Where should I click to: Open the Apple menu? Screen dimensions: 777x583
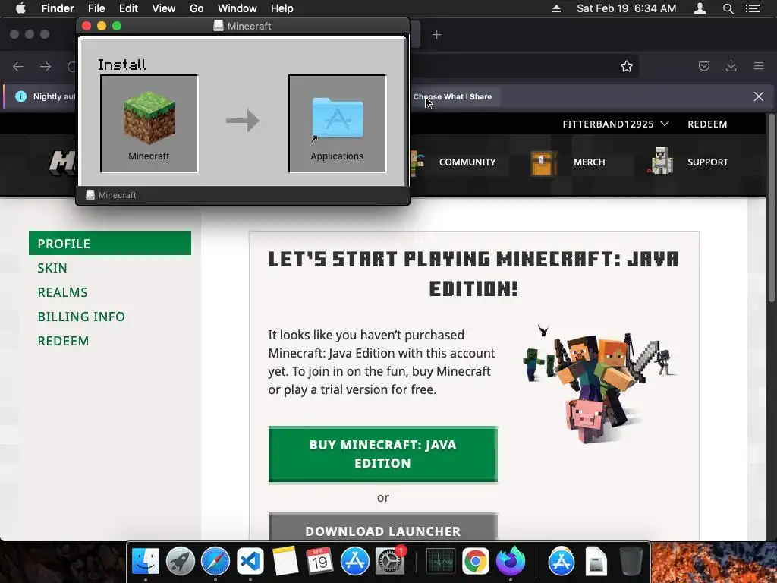pyautogui.click(x=20, y=8)
